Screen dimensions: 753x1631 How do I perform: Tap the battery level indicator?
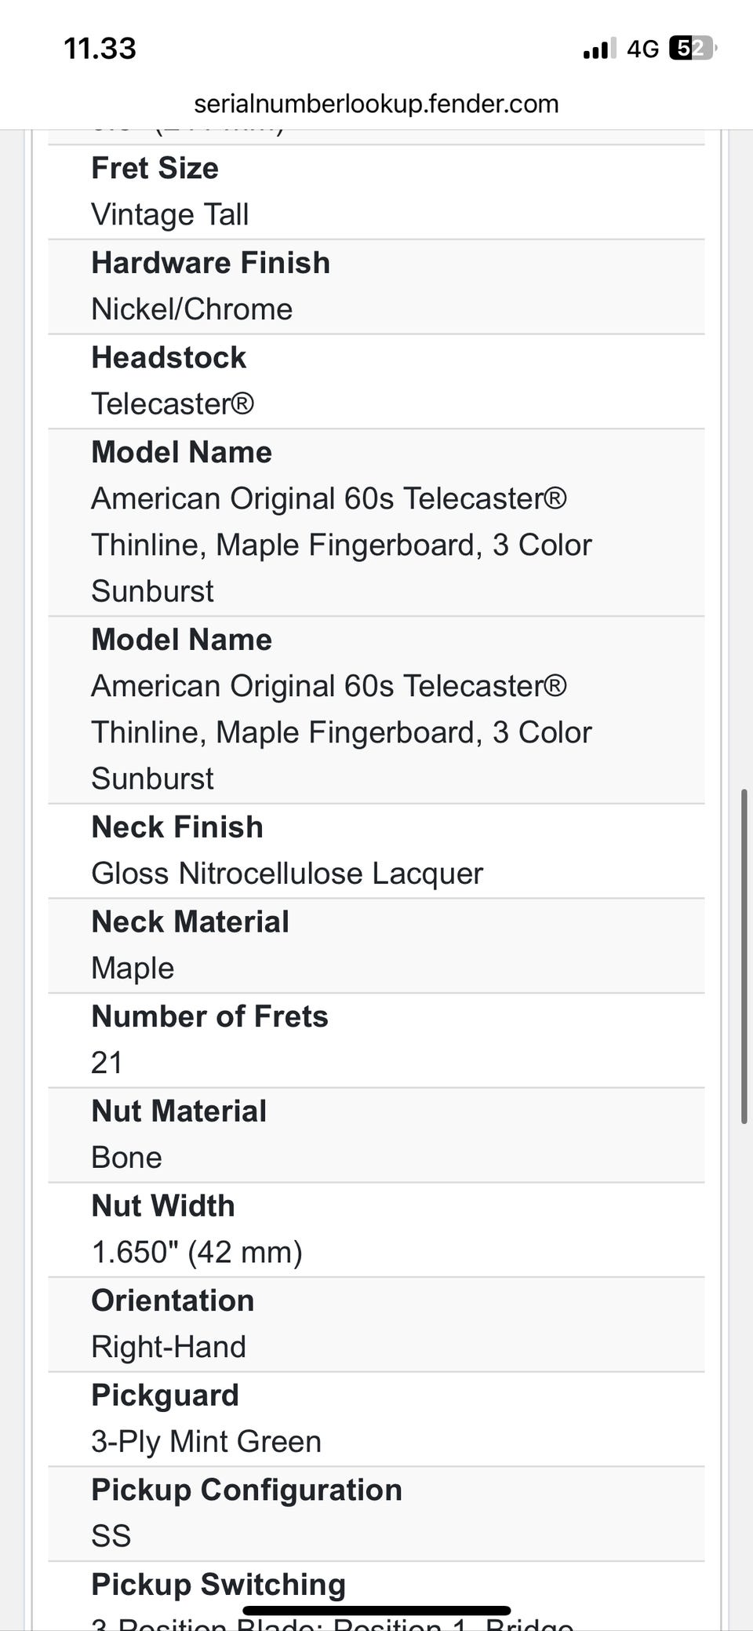point(692,49)
